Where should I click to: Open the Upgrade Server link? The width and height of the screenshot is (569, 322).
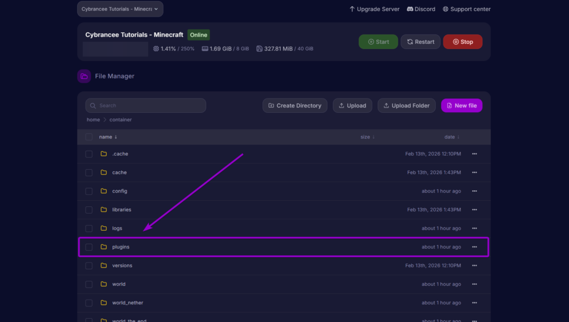point(374,9)
